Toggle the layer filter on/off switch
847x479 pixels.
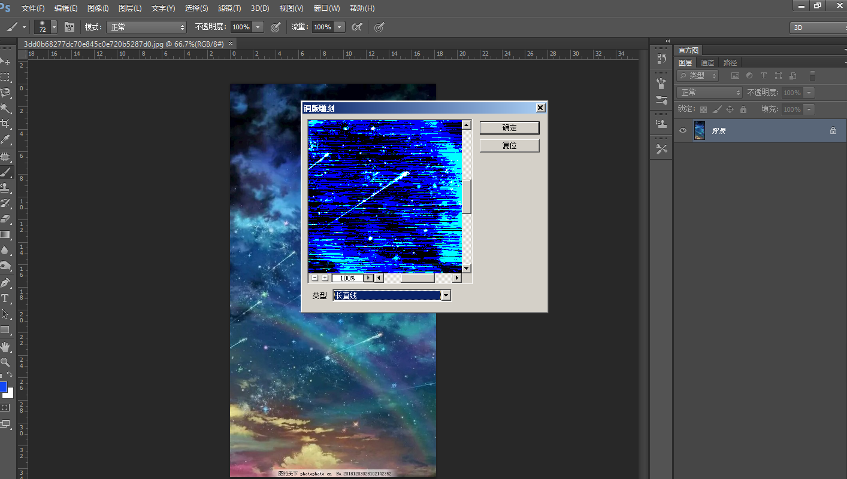tap(812, 76)
